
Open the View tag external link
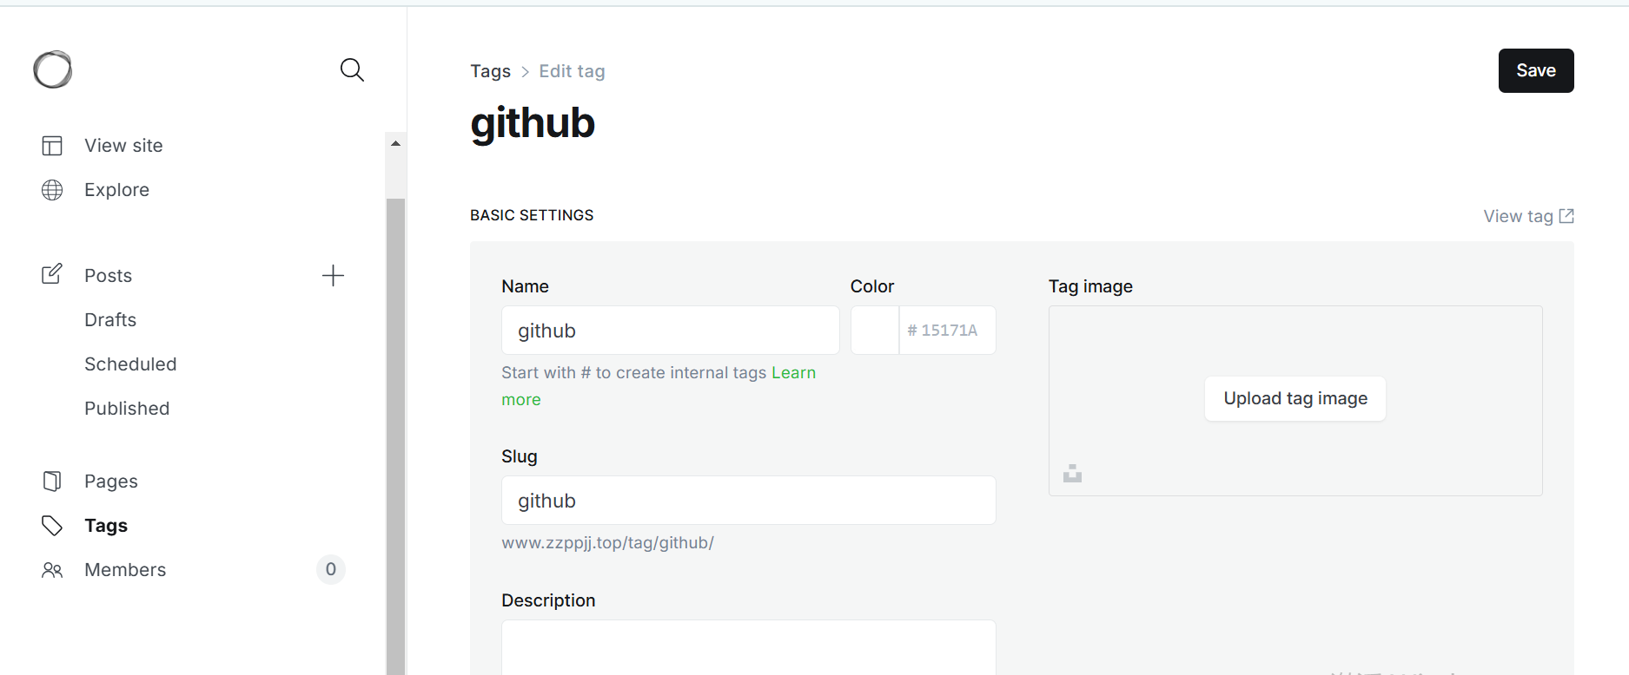1528,216
